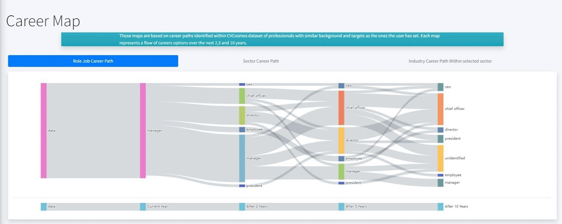Switch to Sector Career Path tab
This screenshot has height=224, width=562.
(261, 61)
